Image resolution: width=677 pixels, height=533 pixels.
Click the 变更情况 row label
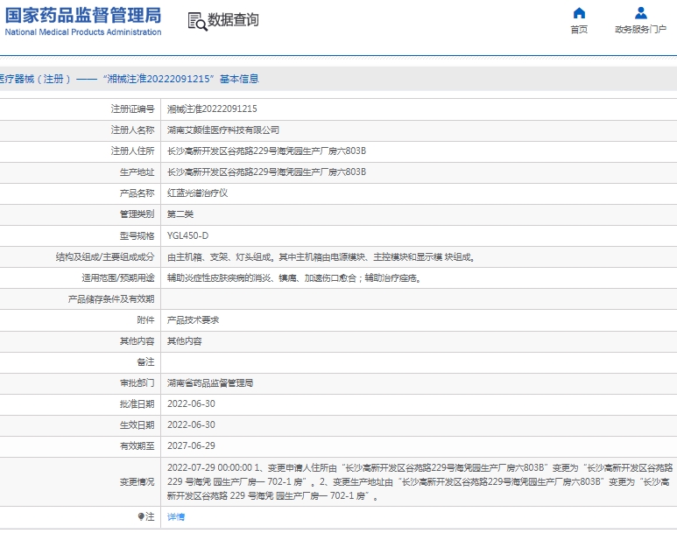pyautogui.click(x=137, y=481)
